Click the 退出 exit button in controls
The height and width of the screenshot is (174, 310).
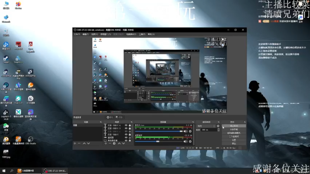pyautogui.click(x=234, y=143)
